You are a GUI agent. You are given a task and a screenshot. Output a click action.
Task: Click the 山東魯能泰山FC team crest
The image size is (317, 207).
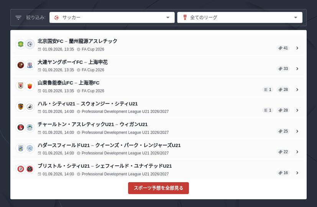point(21,86)
